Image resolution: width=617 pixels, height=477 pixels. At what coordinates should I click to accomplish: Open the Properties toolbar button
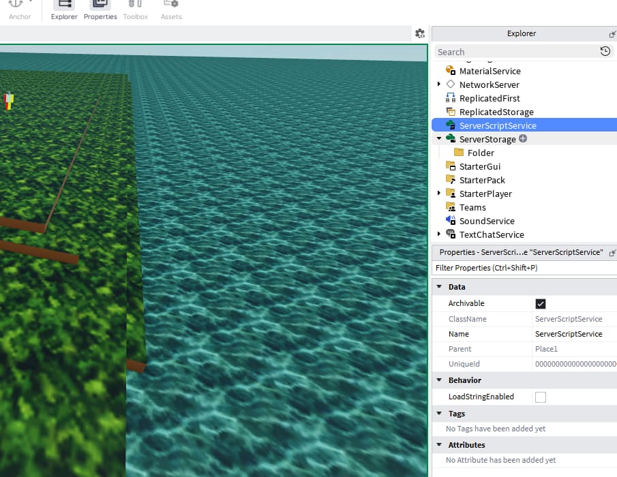[x=100, y=10]
